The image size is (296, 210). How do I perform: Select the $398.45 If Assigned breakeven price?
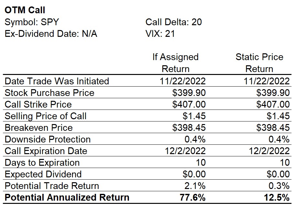(189, 128)
